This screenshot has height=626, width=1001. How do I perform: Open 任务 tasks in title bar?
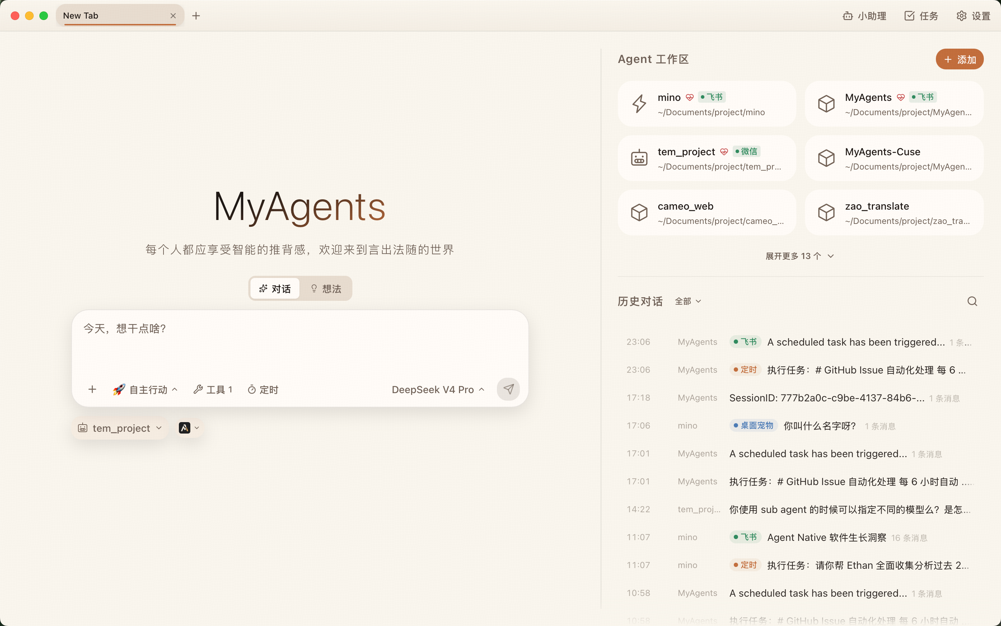921,16
